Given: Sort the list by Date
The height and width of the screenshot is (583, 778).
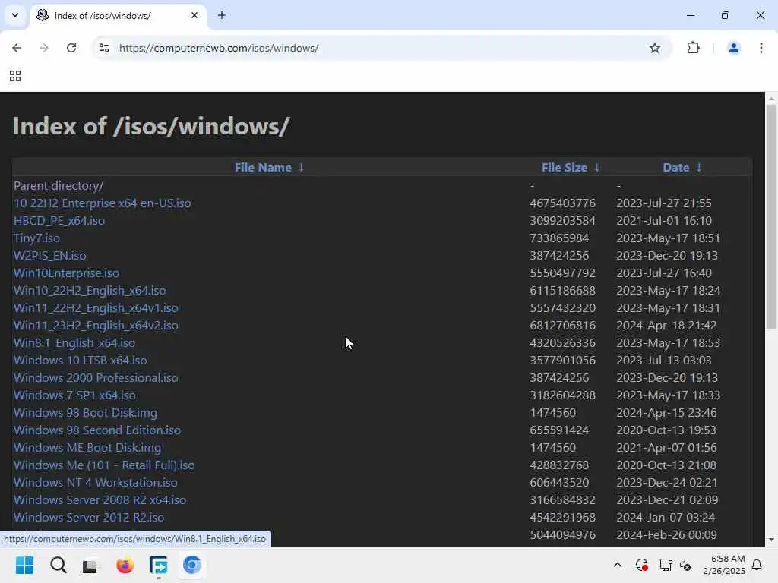Looking at the screenshot, I should [675, 168].
